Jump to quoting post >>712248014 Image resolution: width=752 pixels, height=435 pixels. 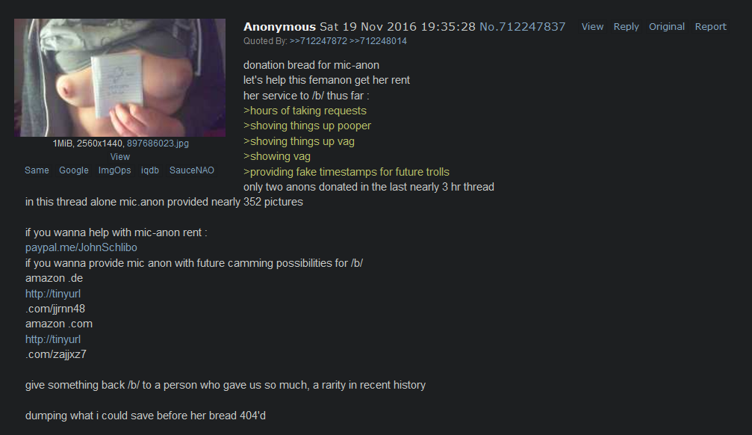click(379, 41)
